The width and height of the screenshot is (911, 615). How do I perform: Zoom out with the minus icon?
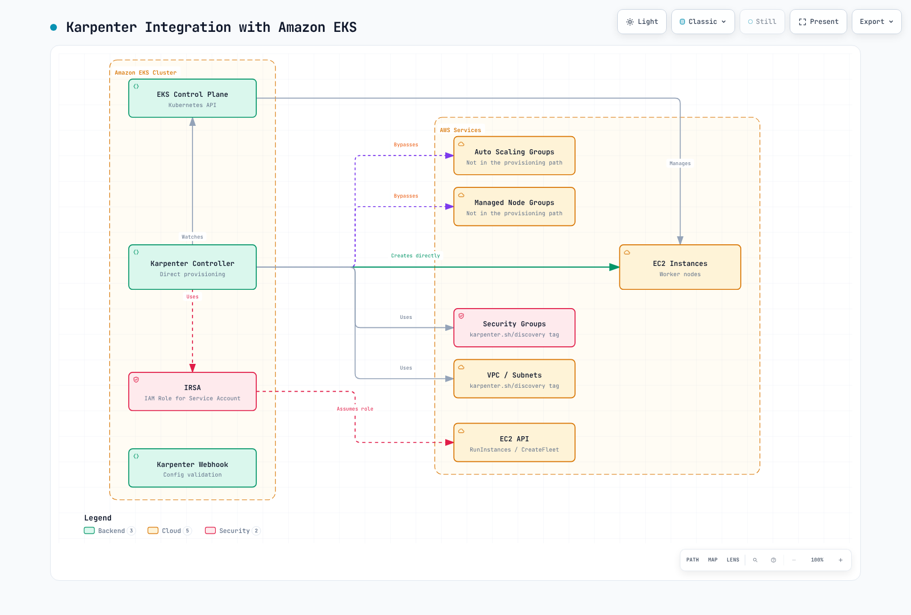pos(794,560)
